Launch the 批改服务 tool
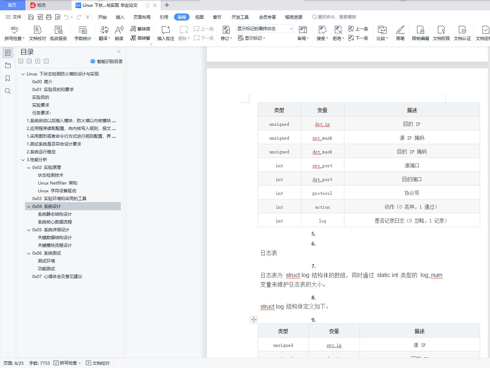Screen dimensions: 490x368 [x=58, y=33]
